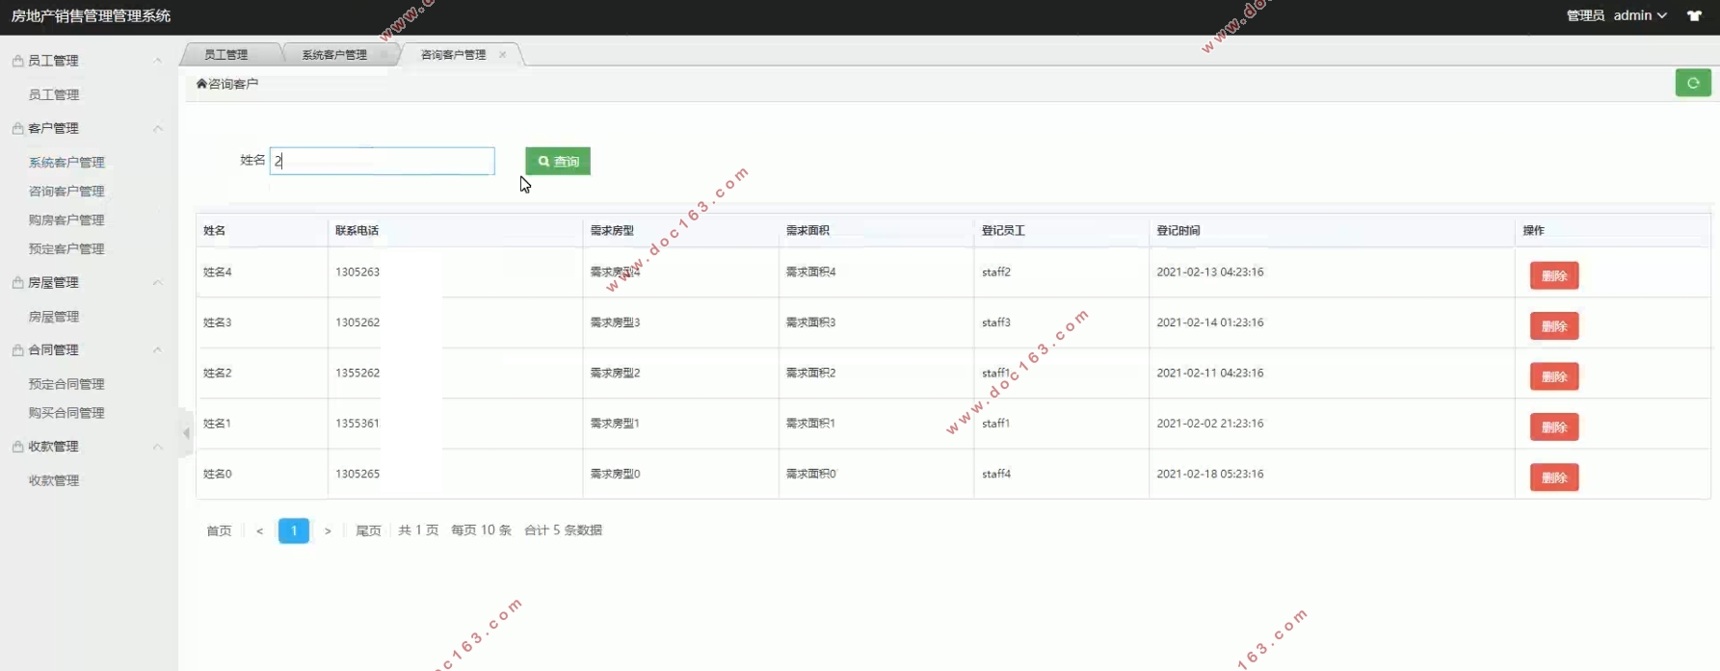Focus the 姓名 search input field
Viewport: 1720px width, 671px height.
point(383,161)
